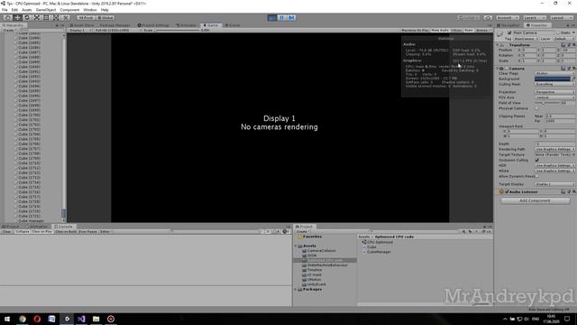
Task: Click the Step frame button
Action: 292,18
